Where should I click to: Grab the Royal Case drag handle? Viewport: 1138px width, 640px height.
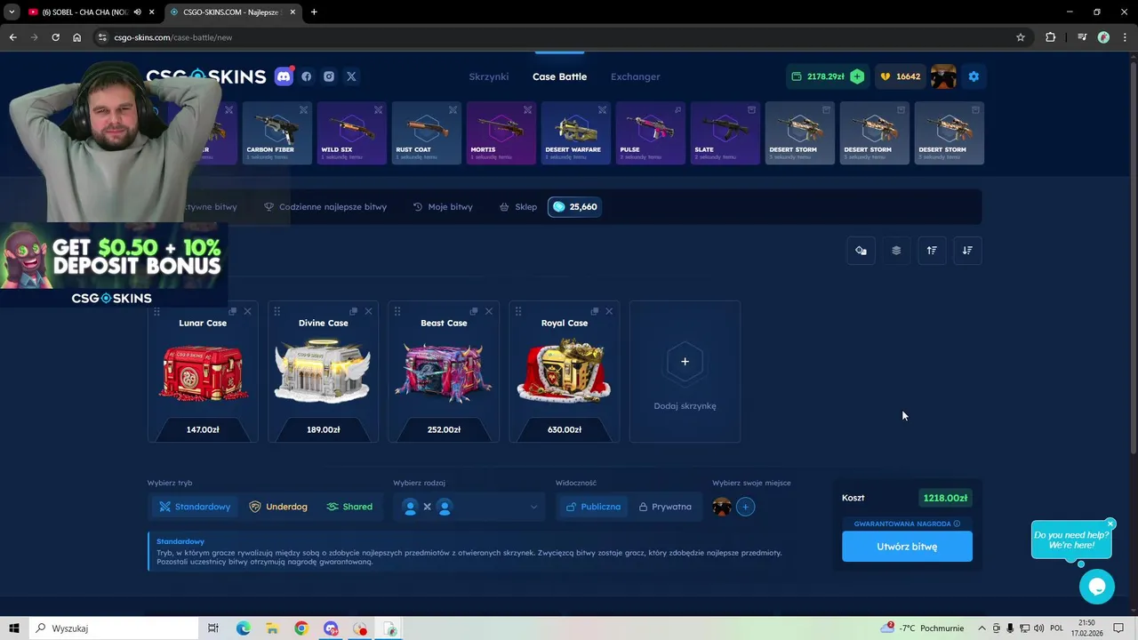tap(517, 311)
